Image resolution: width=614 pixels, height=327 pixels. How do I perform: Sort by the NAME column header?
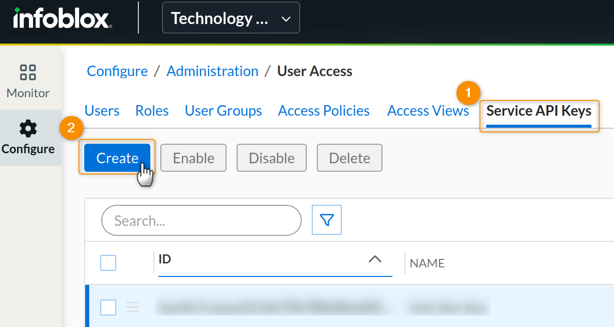point(427,263)
